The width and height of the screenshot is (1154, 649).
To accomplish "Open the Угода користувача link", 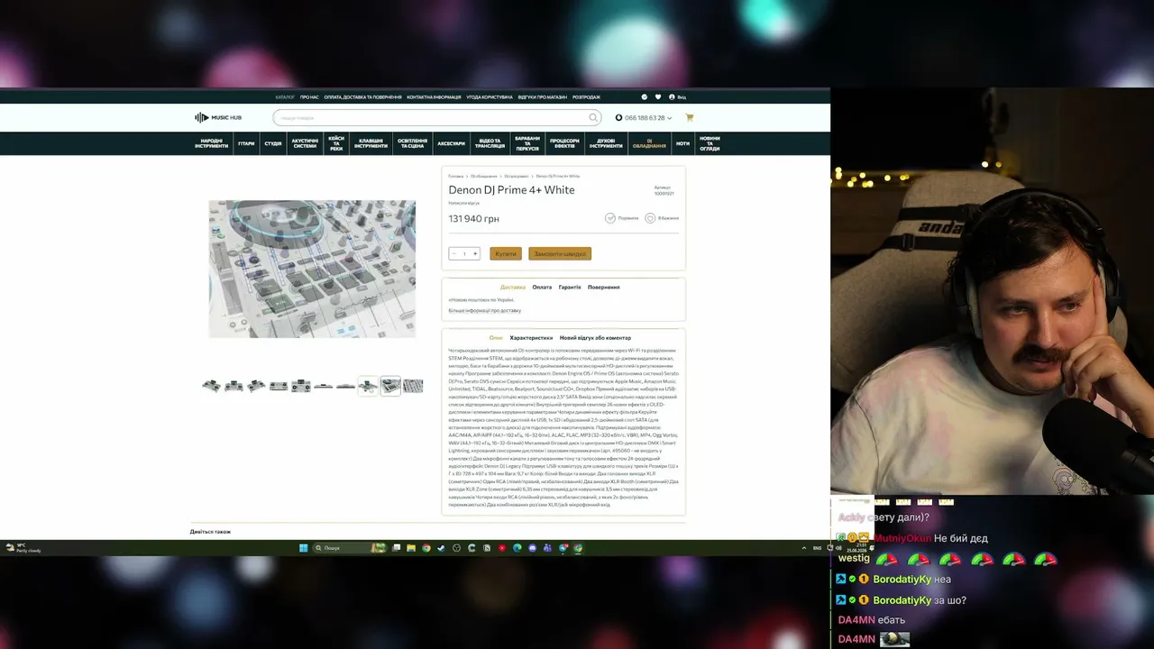I will [x=490, y=96].
